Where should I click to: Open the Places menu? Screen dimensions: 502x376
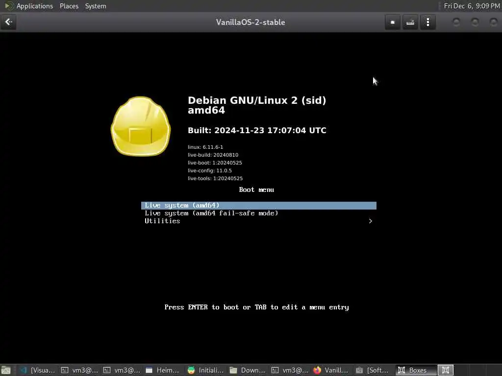coord(69,6)
